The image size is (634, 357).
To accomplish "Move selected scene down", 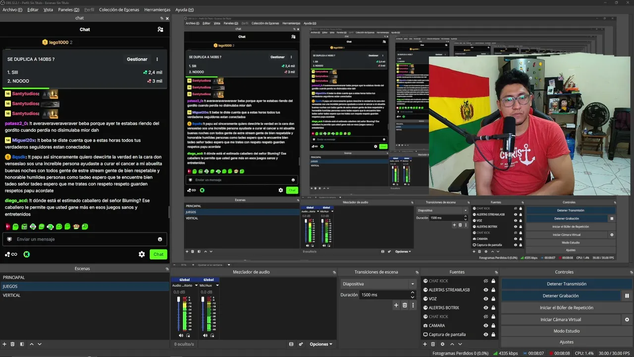I will 40,344.
